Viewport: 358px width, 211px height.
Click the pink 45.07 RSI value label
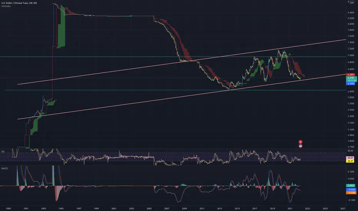350,158
